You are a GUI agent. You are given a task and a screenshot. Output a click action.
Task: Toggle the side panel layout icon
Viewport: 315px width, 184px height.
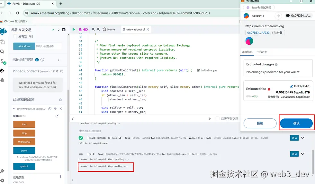pos(64,30)
